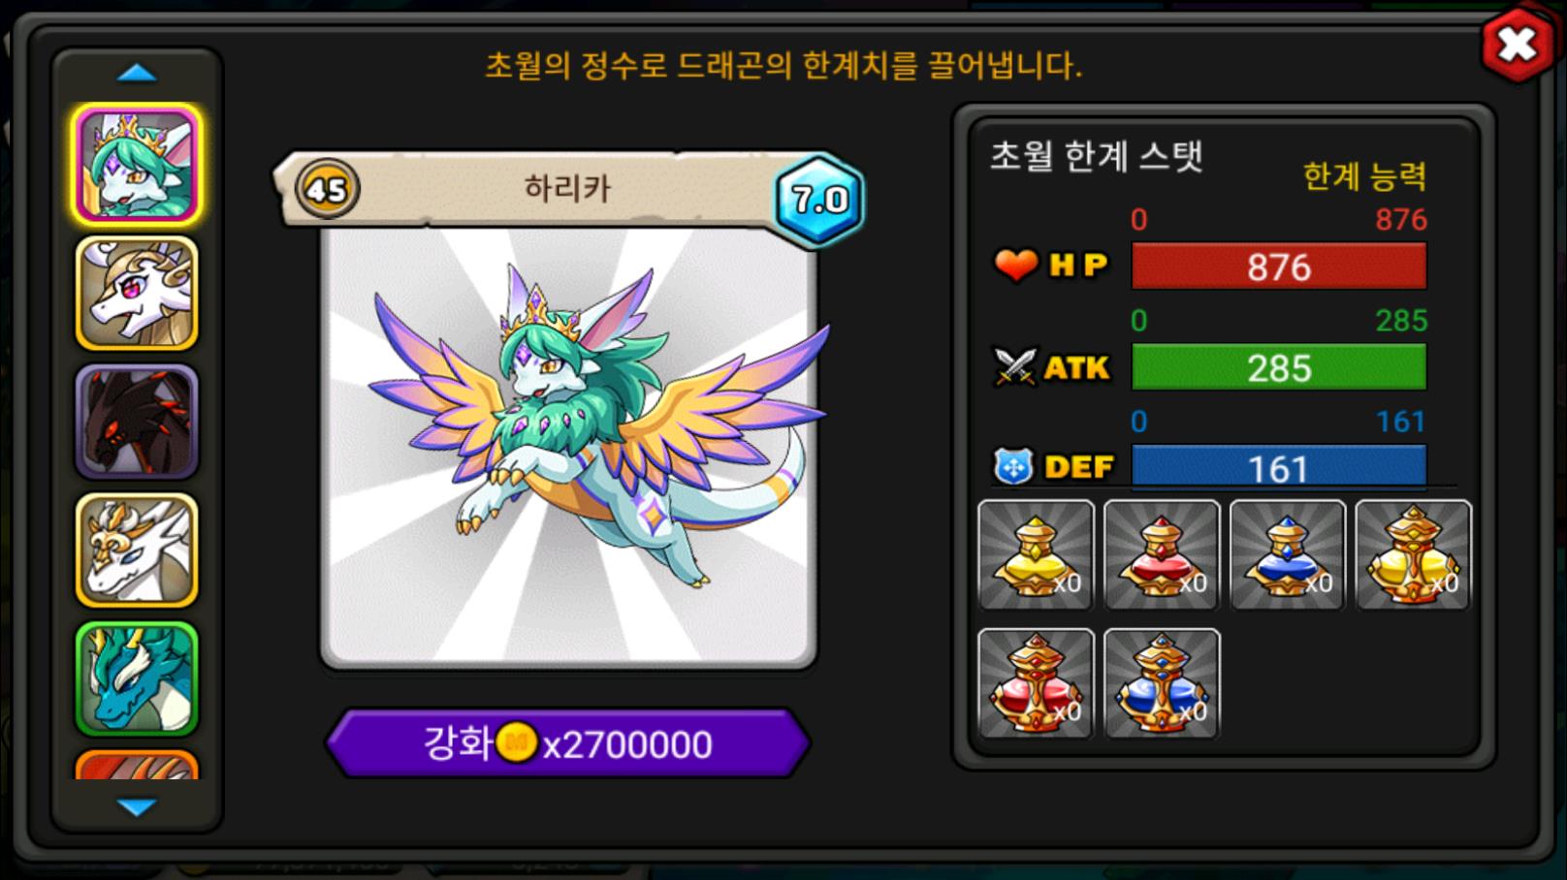Screen dimensions: 1567x880
Task: Use the small red essence potion
Action: click(1162, 555)
